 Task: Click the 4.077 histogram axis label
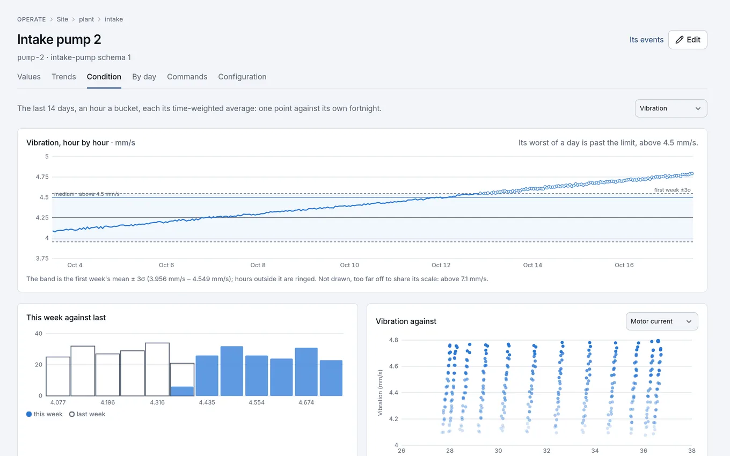(x=58, y=402)
